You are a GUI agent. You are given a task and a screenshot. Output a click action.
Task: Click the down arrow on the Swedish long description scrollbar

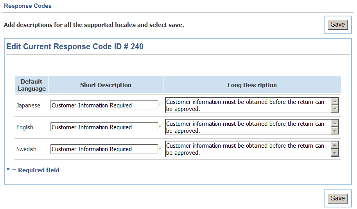(335, 153)
